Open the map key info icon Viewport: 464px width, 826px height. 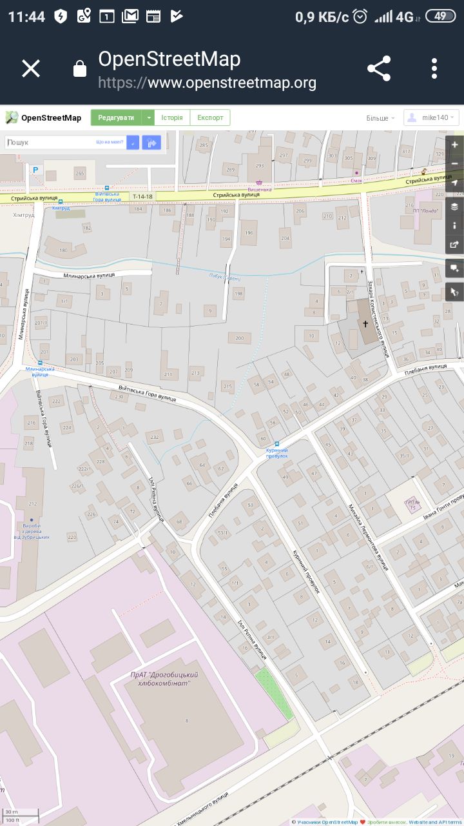pyautogui.click(x=454, y=225)
